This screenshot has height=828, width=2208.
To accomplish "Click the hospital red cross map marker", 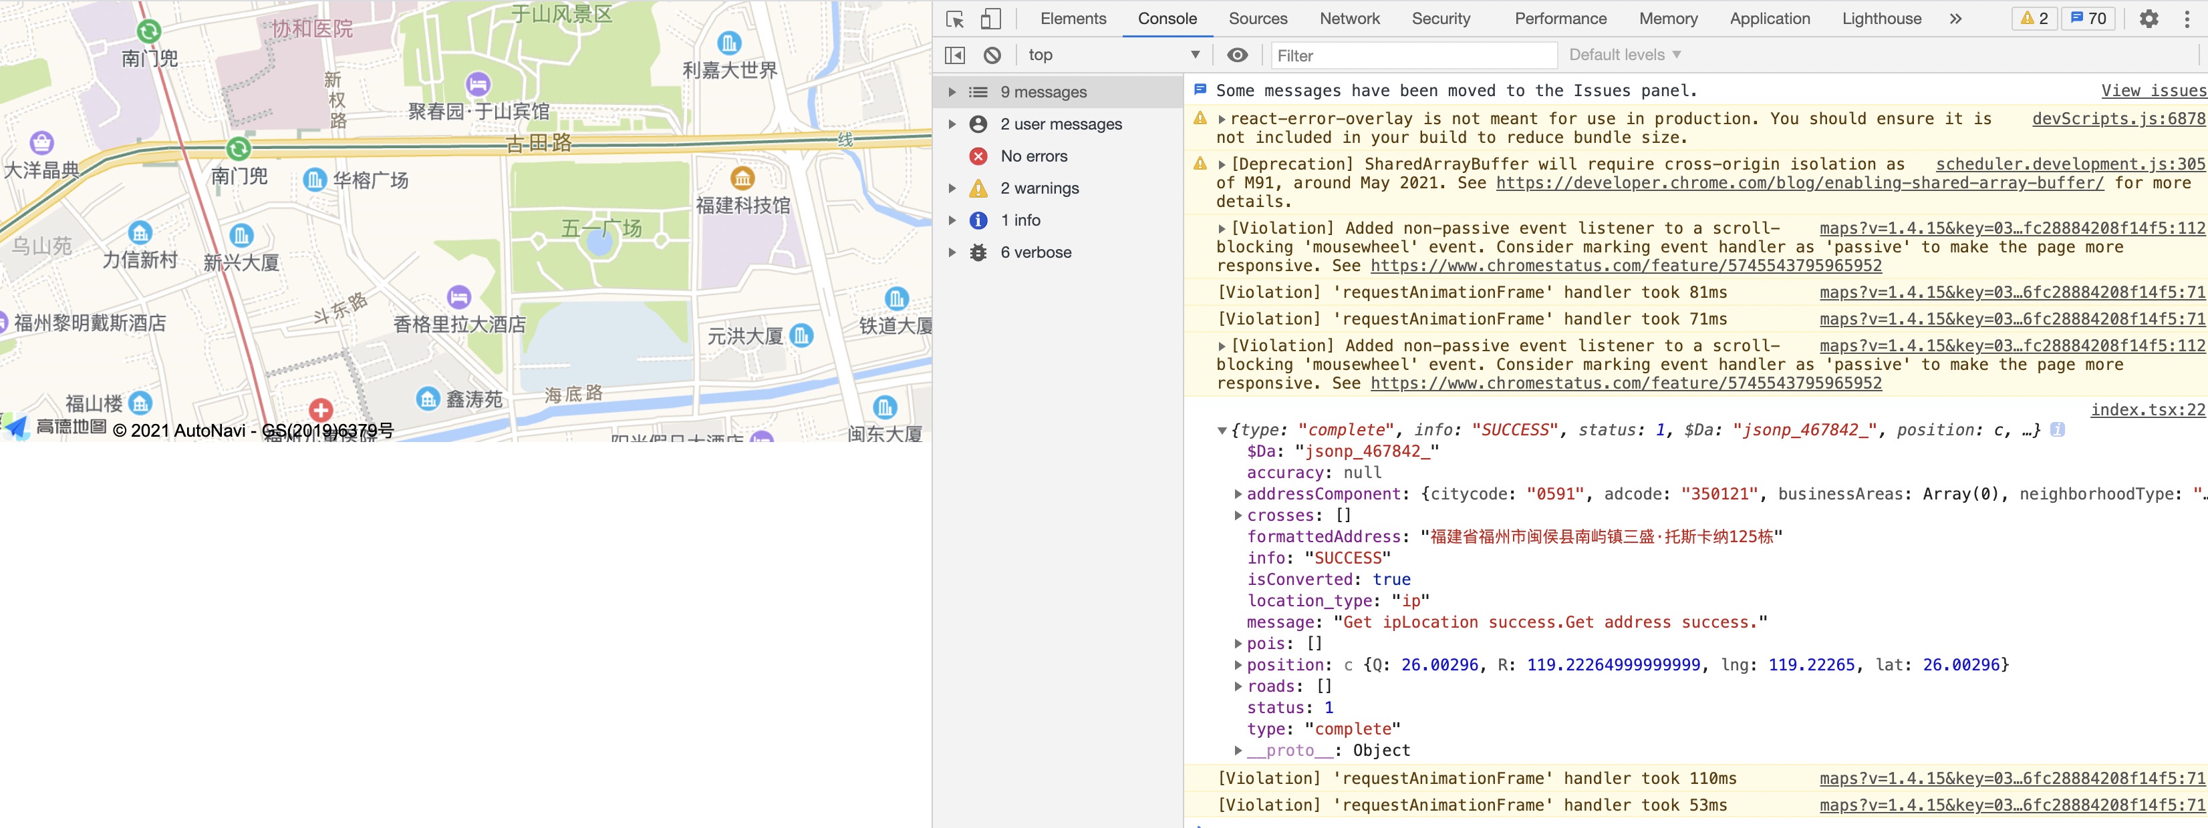I will coord(321,409).
